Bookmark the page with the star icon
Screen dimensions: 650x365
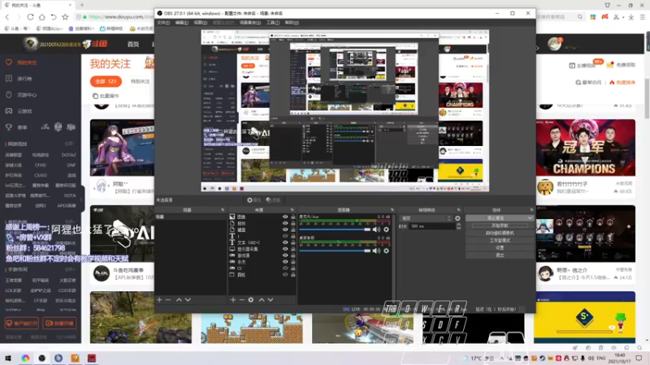point(65,17)
